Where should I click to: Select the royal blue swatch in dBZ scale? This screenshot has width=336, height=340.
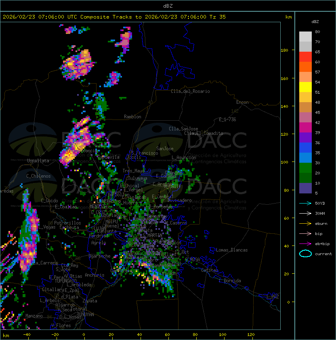305,147
